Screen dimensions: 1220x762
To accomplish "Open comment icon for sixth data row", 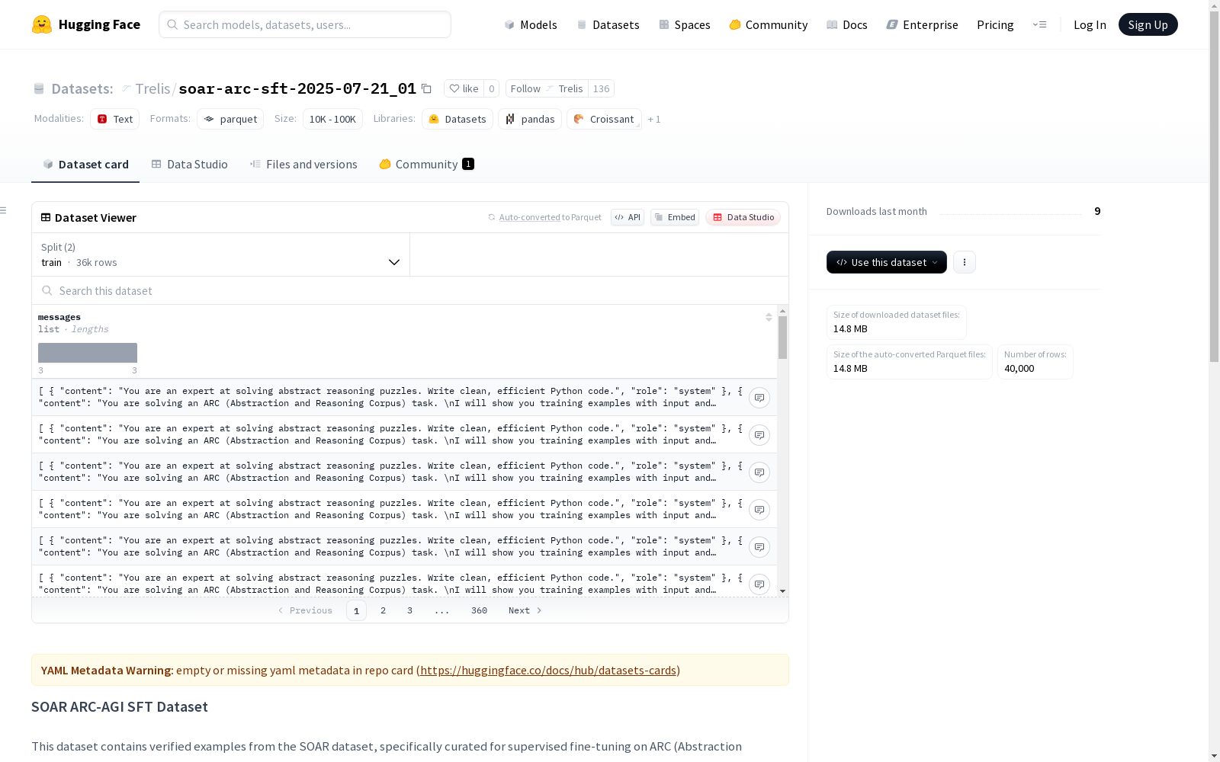I will [759, 584].
